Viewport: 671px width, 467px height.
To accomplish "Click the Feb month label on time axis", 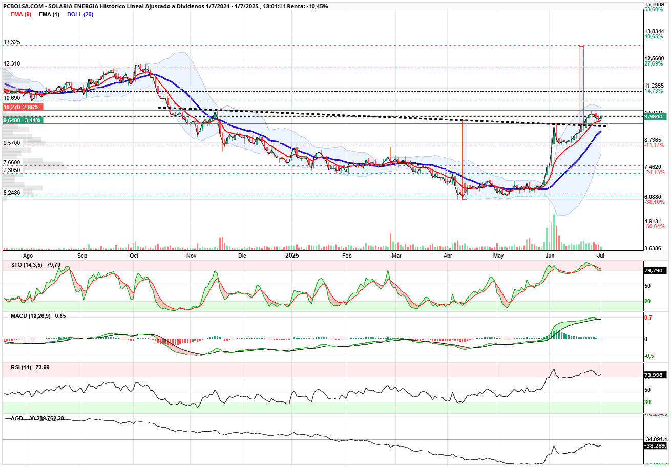I will [347, 255].
